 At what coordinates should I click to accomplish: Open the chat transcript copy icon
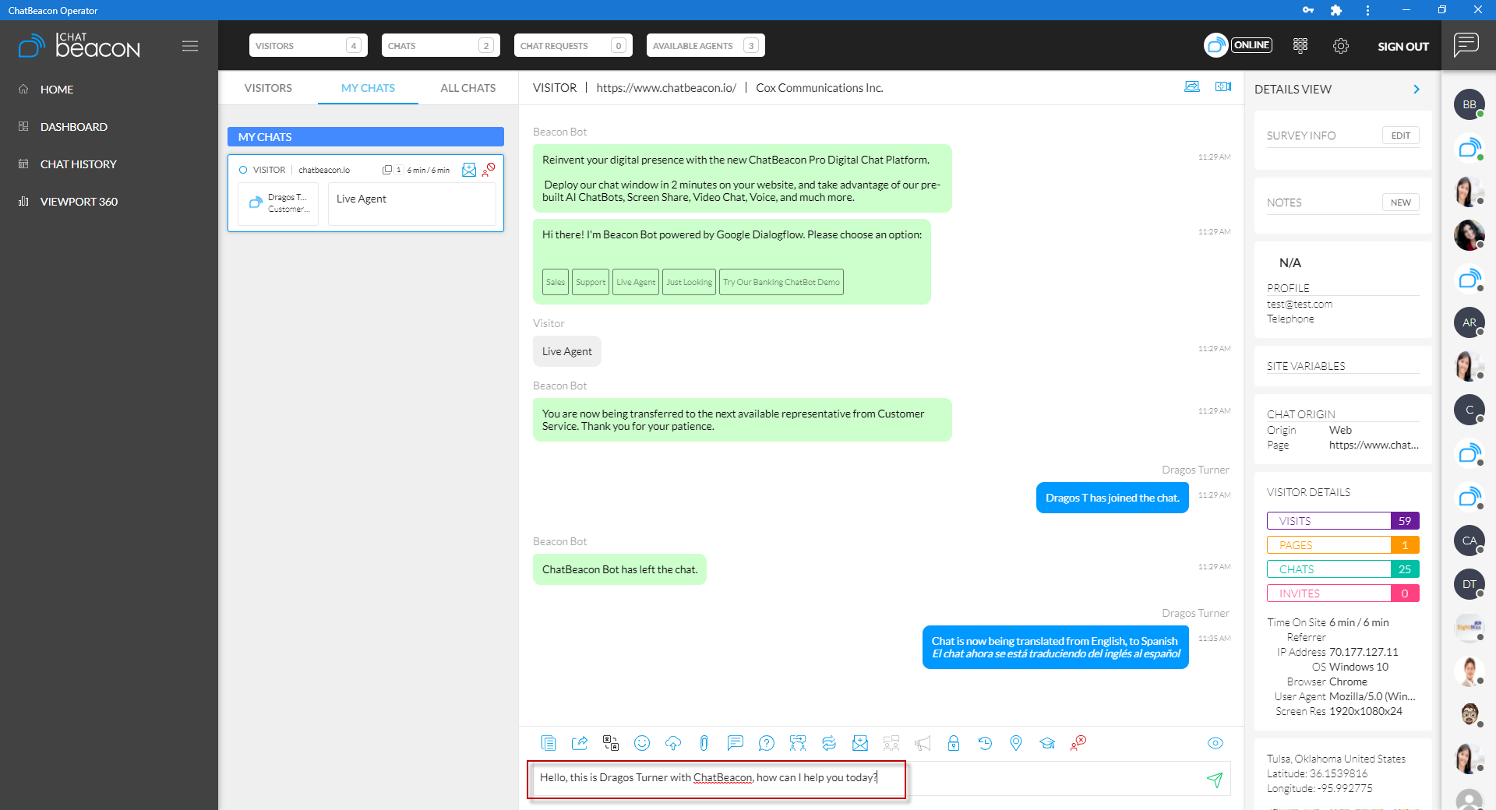549,743
